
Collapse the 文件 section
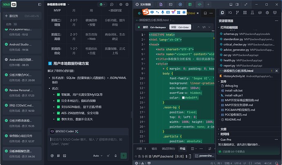[x=222, y=81]
